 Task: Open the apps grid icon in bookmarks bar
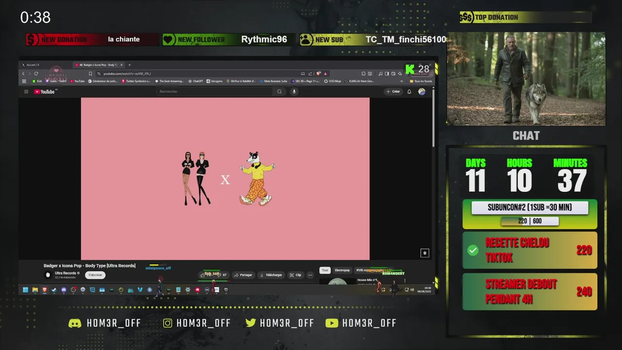[24, 81]
